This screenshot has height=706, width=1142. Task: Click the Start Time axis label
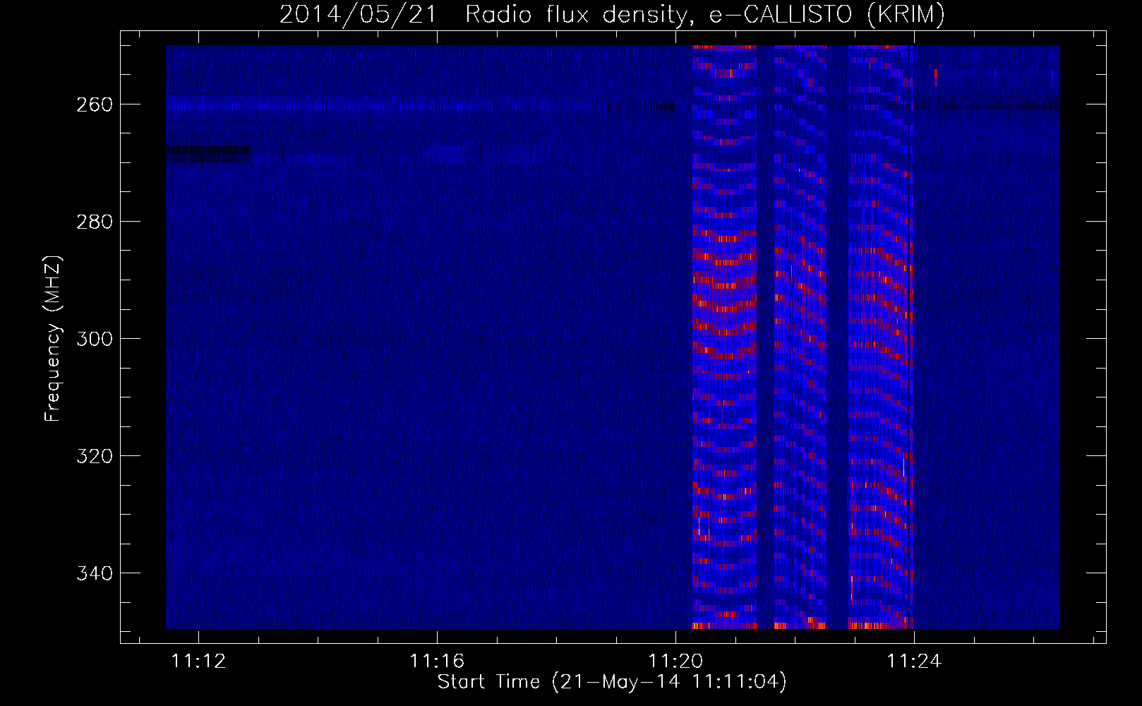click(612, 682)
